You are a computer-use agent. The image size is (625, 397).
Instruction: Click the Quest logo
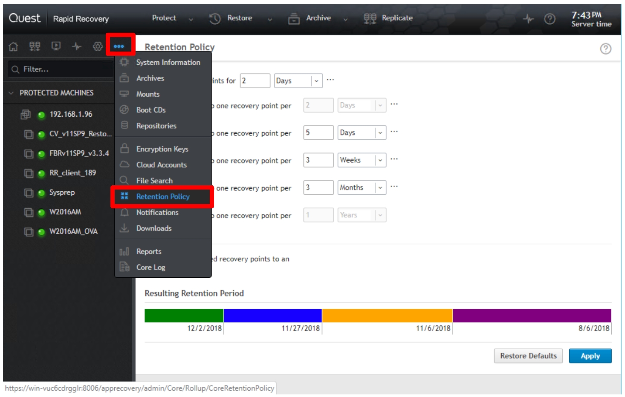point(25,18)
